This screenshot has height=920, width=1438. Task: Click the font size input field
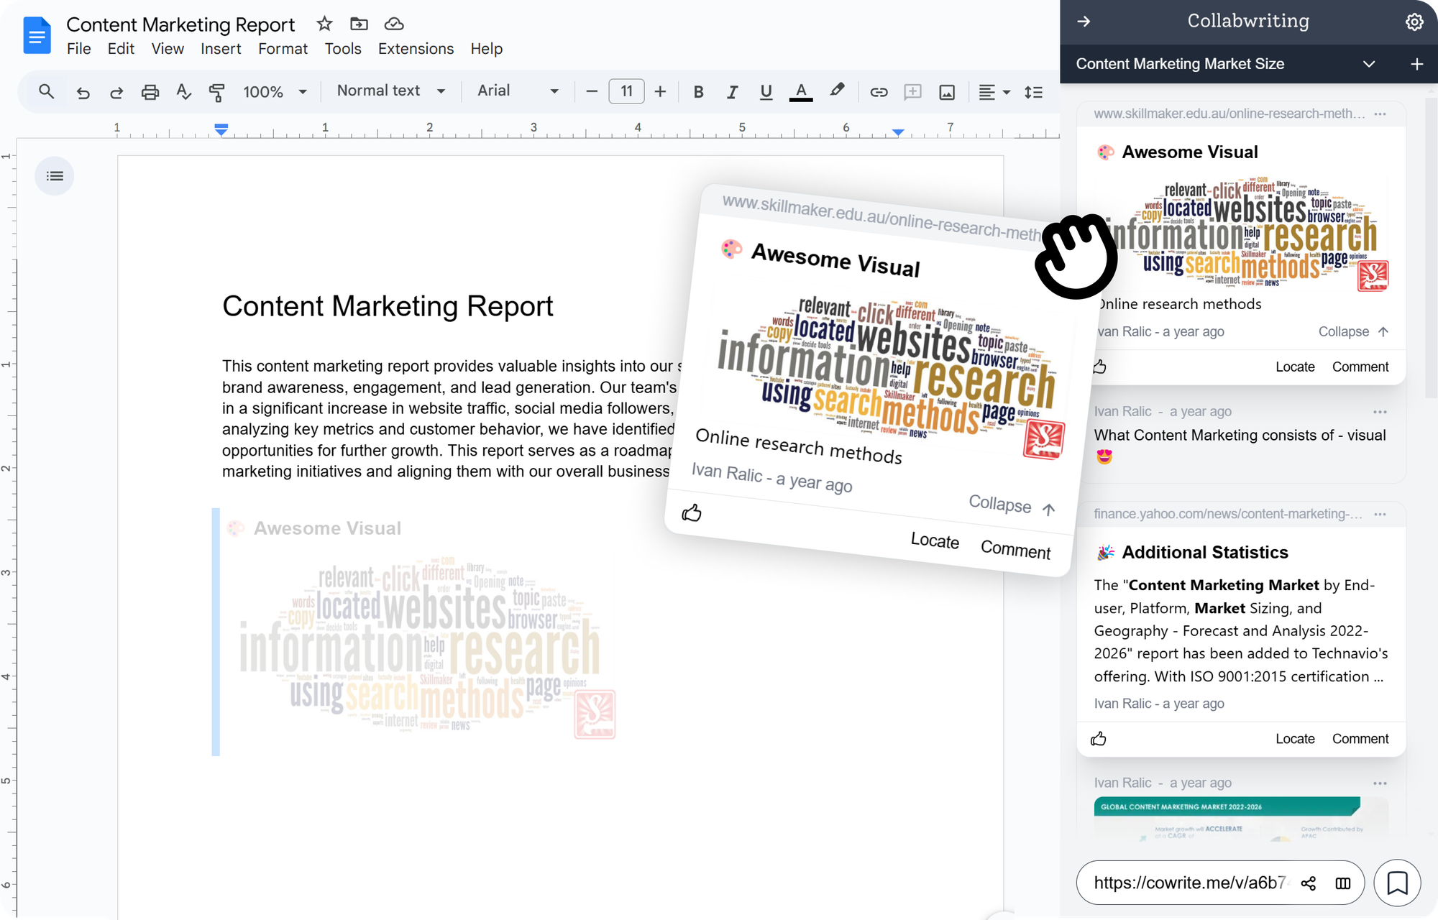pyautogui.click(x=626, y=91)
